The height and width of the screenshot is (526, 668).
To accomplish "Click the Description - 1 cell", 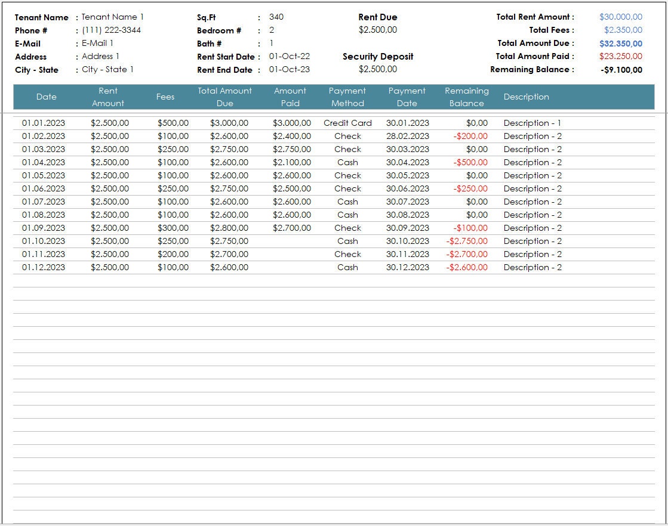I will point(532,123).
